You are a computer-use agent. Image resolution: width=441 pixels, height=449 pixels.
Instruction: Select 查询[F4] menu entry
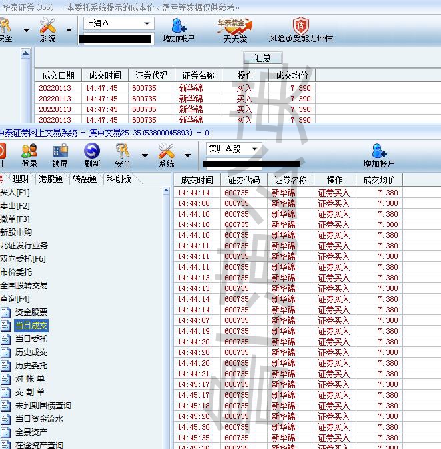pos(15,299)
